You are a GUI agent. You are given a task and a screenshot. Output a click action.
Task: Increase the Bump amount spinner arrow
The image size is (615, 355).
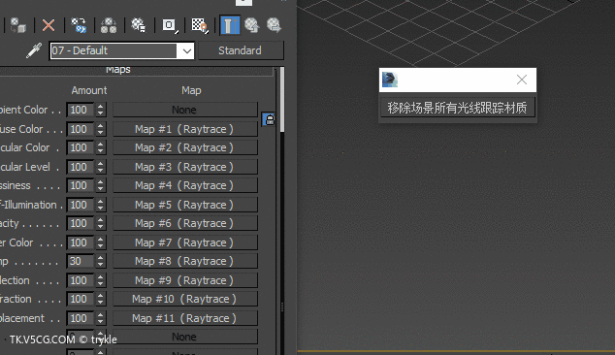click(101, 258)
